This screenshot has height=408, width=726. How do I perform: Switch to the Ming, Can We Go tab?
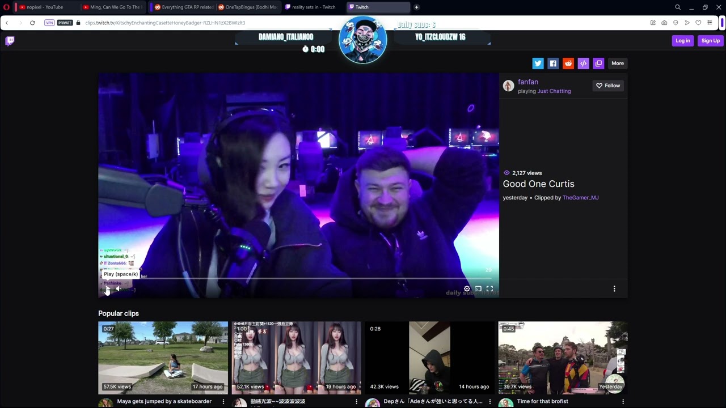coord(112,7)
